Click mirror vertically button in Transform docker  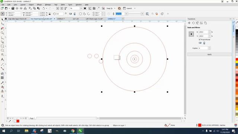(x=204, y=43)
